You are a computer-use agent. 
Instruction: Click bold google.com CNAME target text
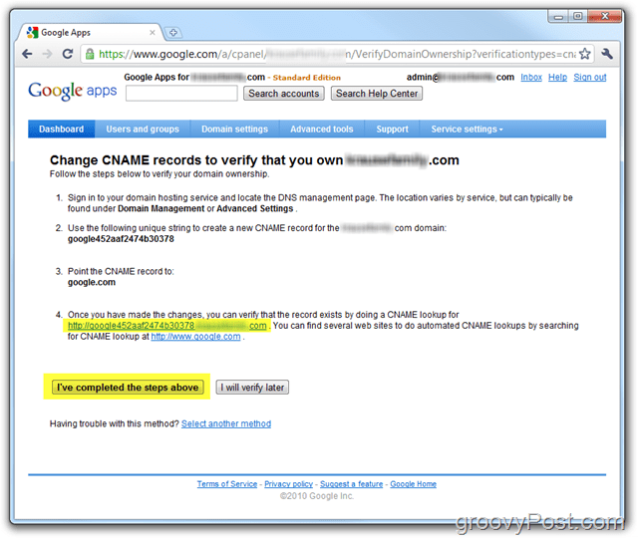point(92,282)
